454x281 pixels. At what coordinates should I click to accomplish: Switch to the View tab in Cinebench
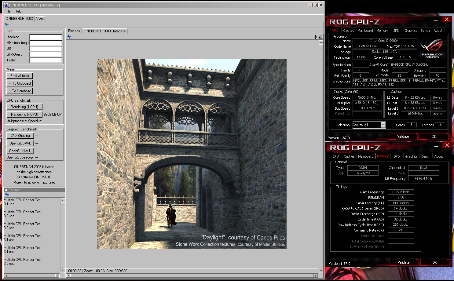40,19
